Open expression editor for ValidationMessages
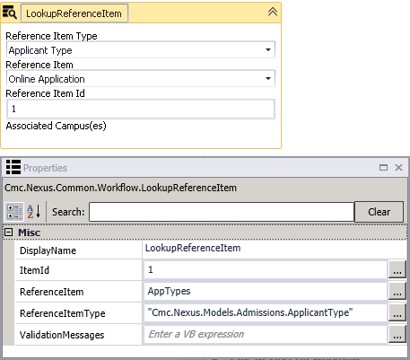 (x=397, y=334)
